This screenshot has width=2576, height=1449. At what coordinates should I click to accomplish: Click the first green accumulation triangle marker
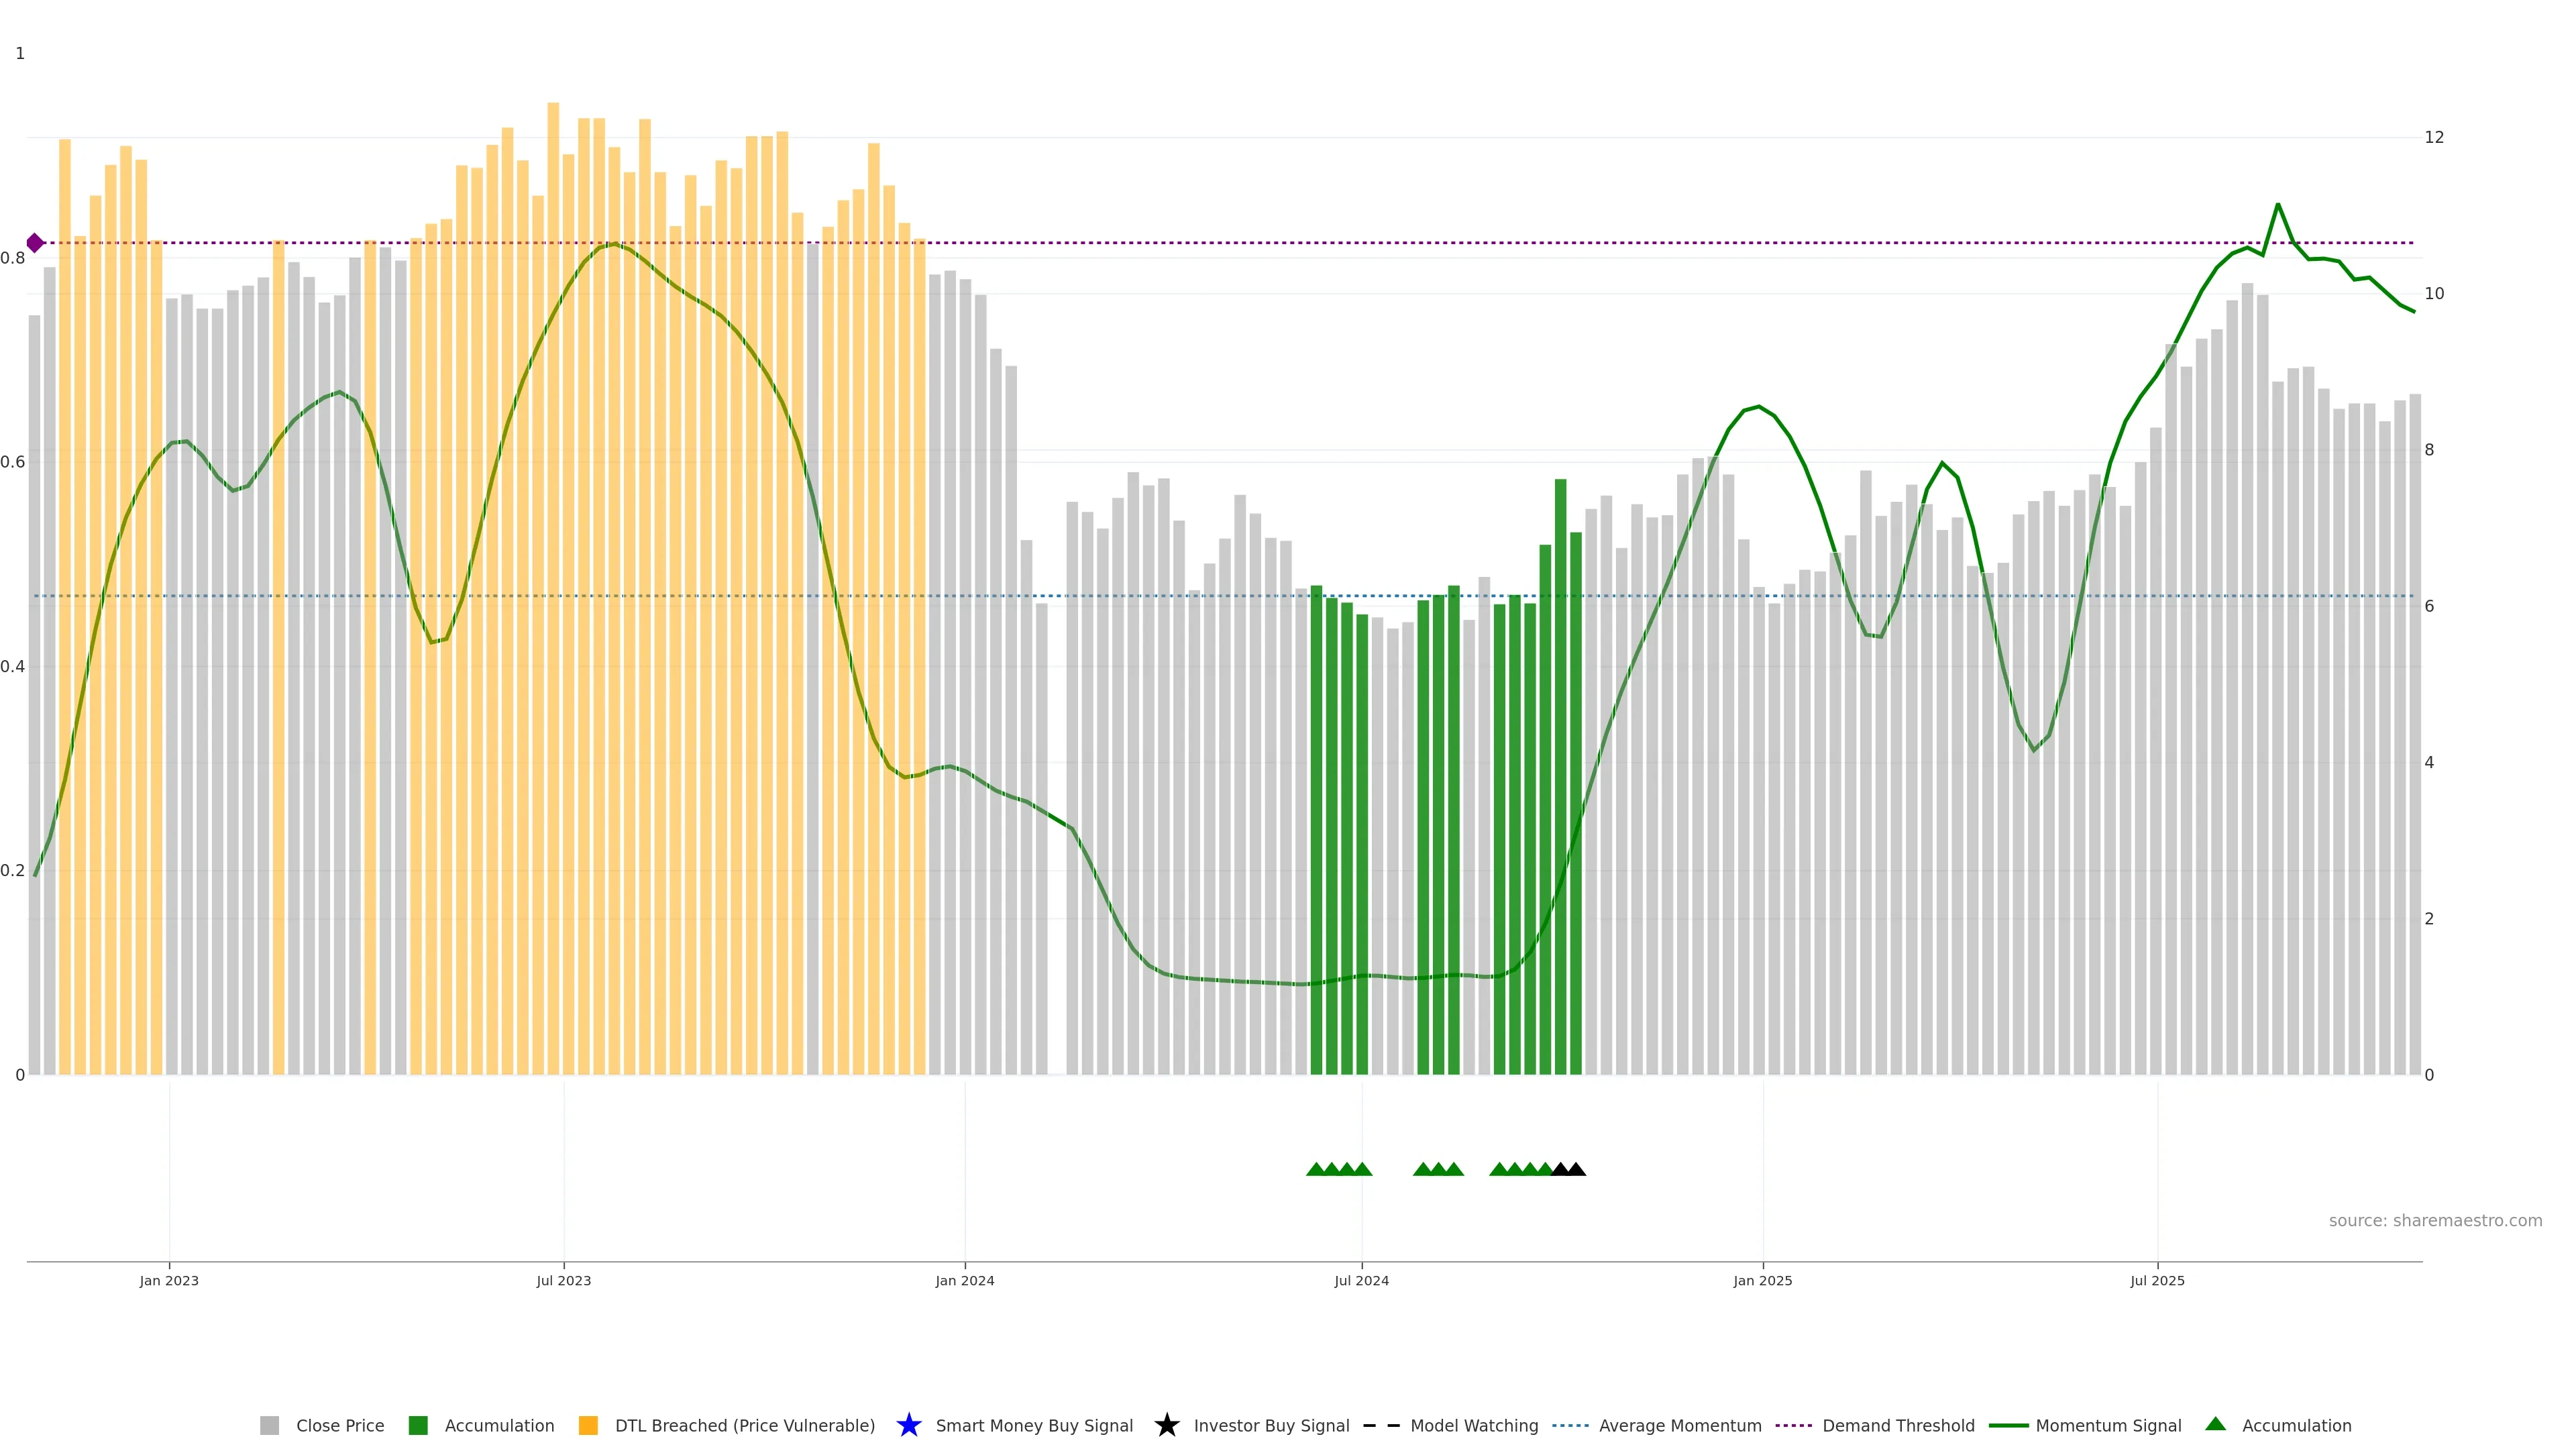[x=1316, y=1169]
